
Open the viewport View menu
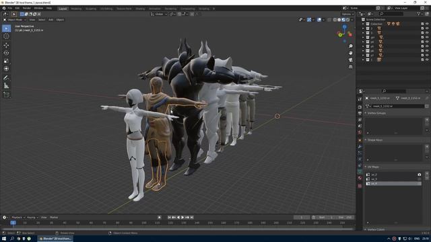click(x=32, y=19)
